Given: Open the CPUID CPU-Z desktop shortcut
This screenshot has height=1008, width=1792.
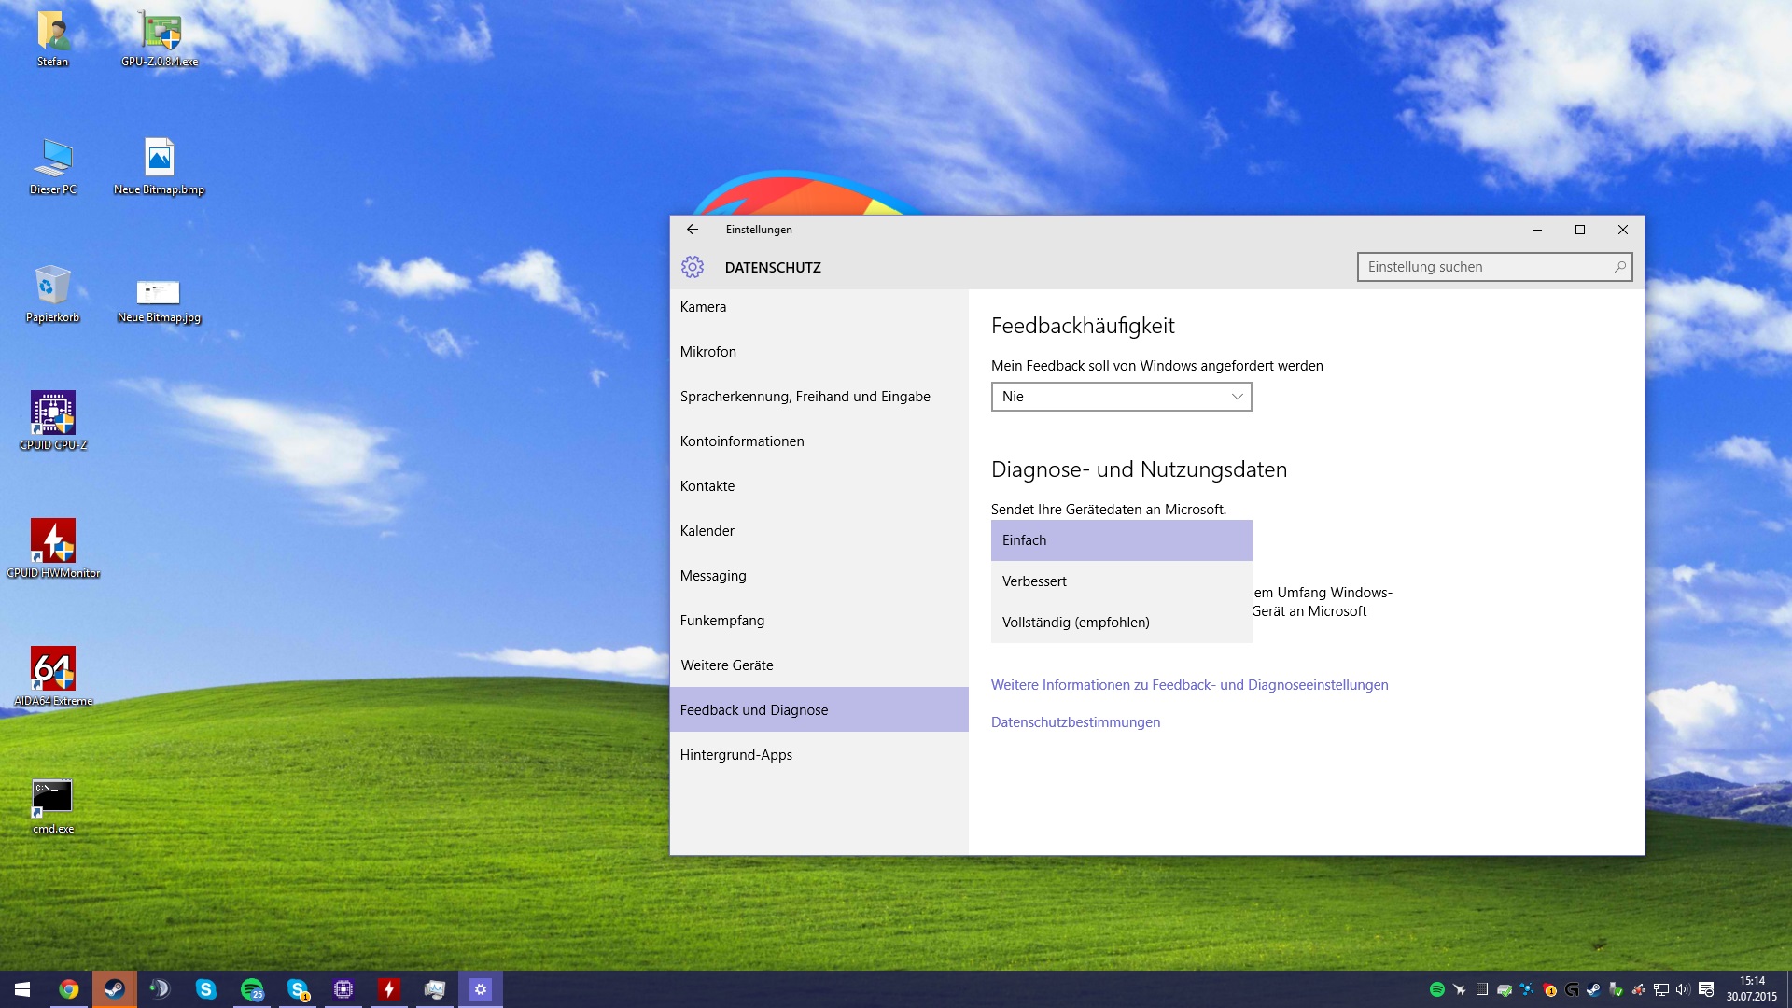Looking at the screenshot, I should coord(53,413).
